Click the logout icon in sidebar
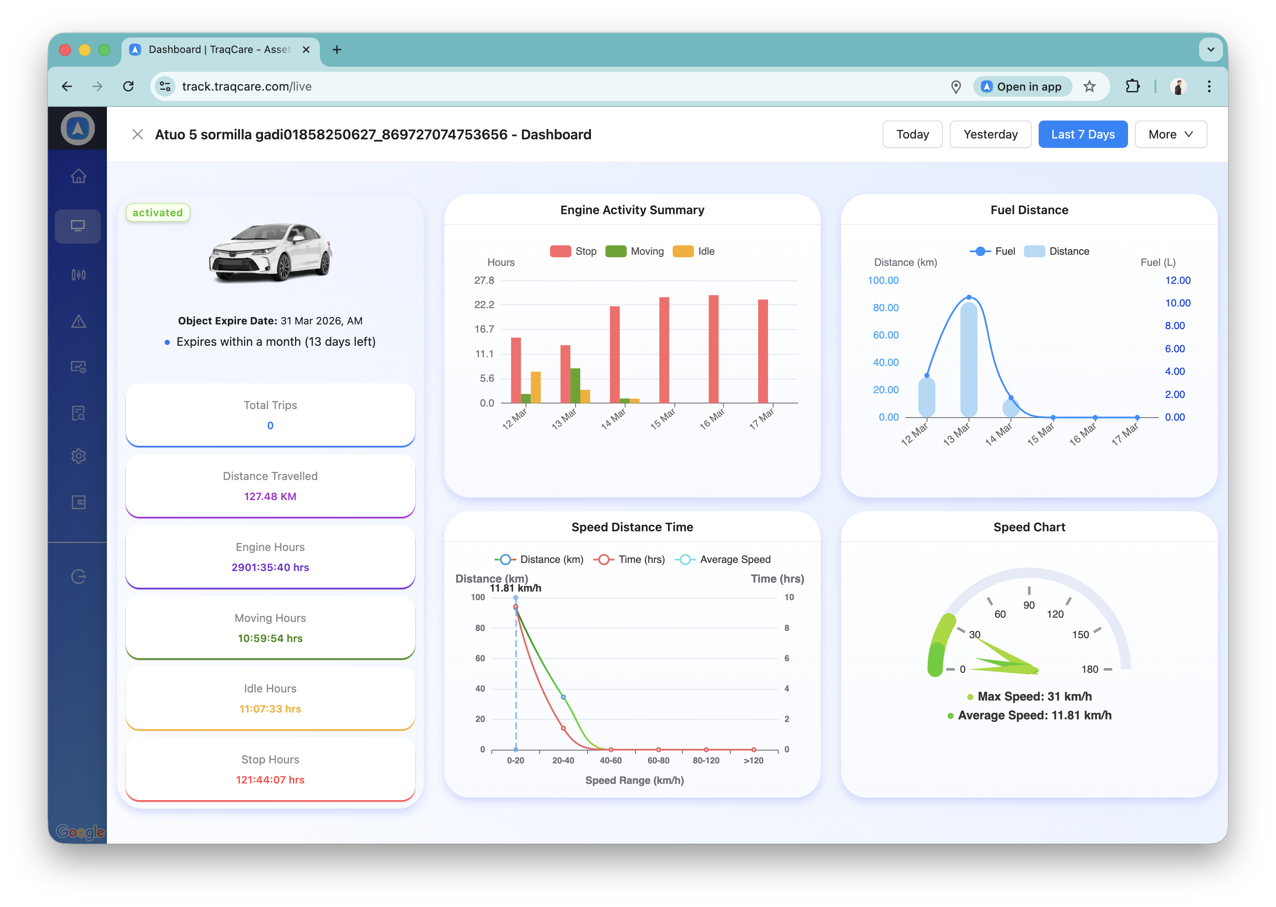This screenshot has height=907, width=1276. point(78,576)
